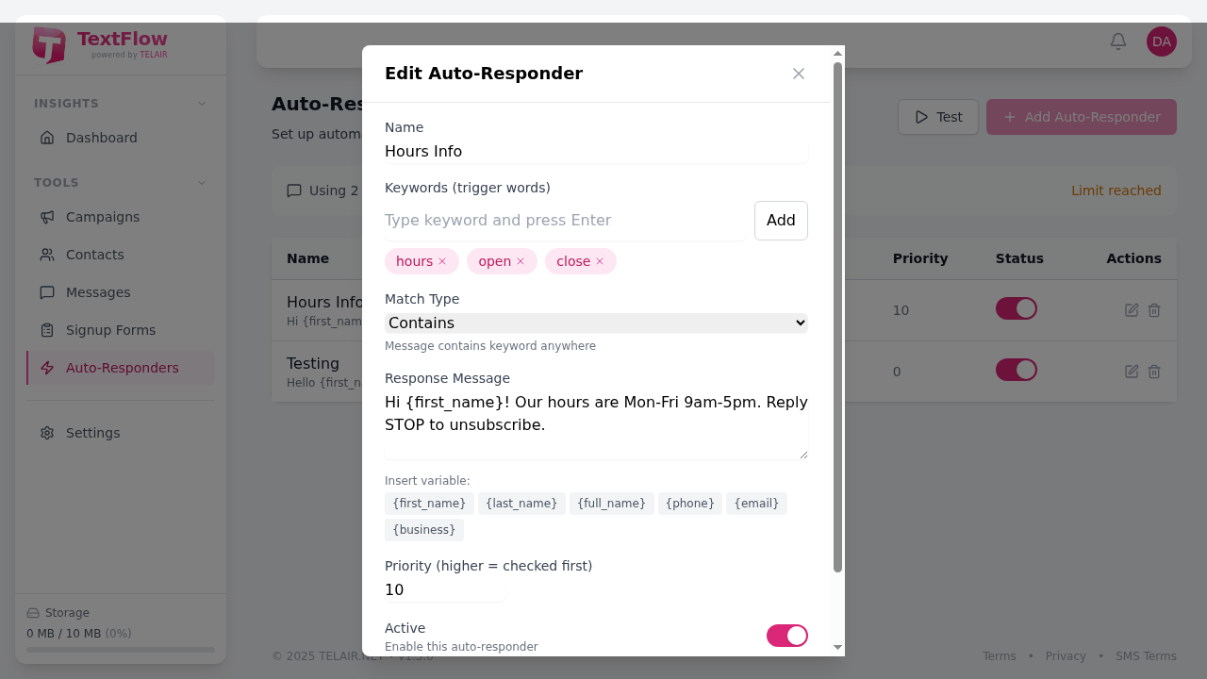1207x679 pixels.
Task: Turn off the Testing responder status switch
Action: pos(1016,370)
